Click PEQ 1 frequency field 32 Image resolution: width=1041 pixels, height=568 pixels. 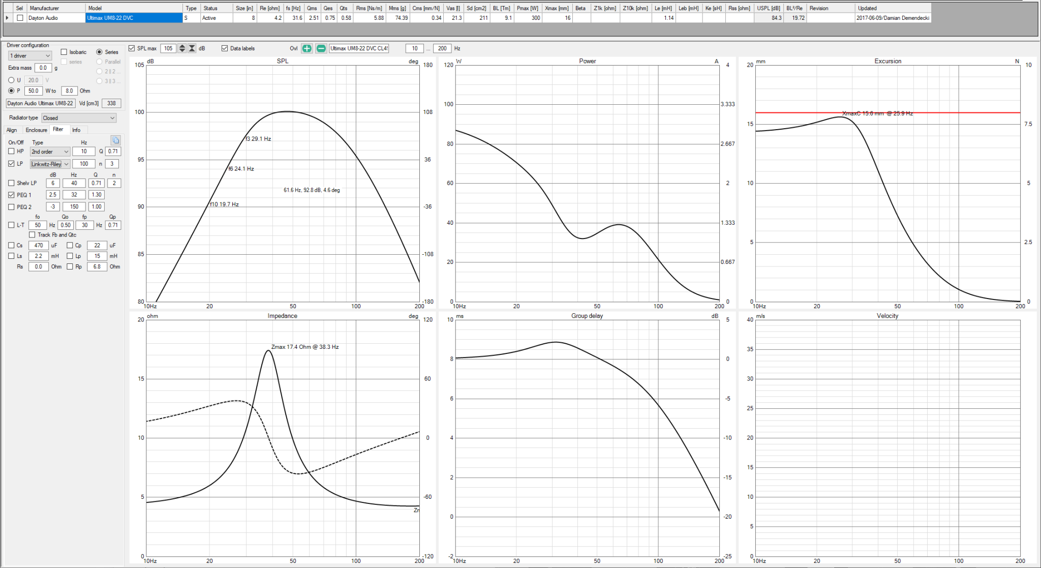click(74, 195)
